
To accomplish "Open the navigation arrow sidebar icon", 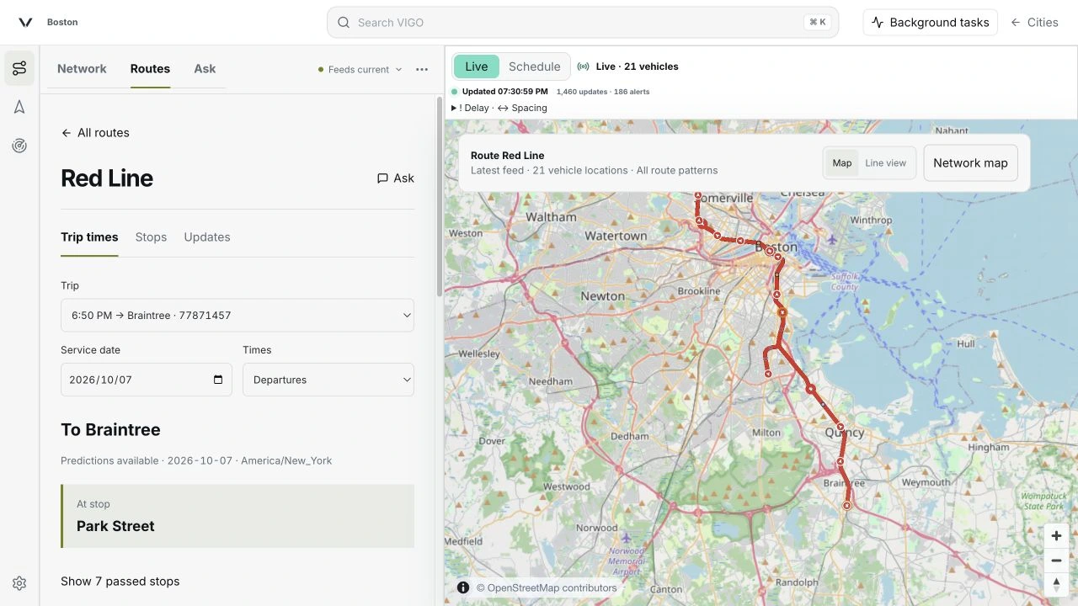I will pos(19,107).
